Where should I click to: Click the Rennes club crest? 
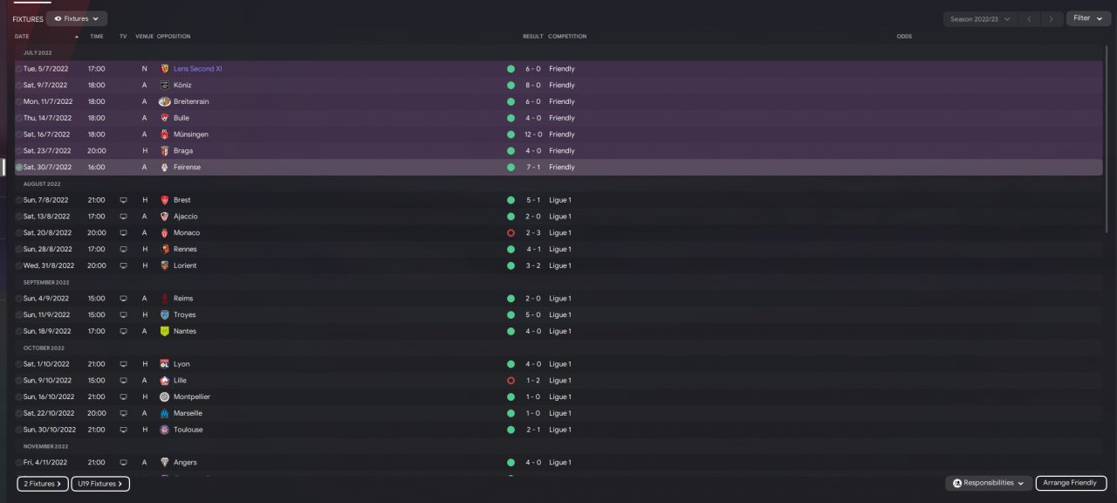tap(164, 250)
